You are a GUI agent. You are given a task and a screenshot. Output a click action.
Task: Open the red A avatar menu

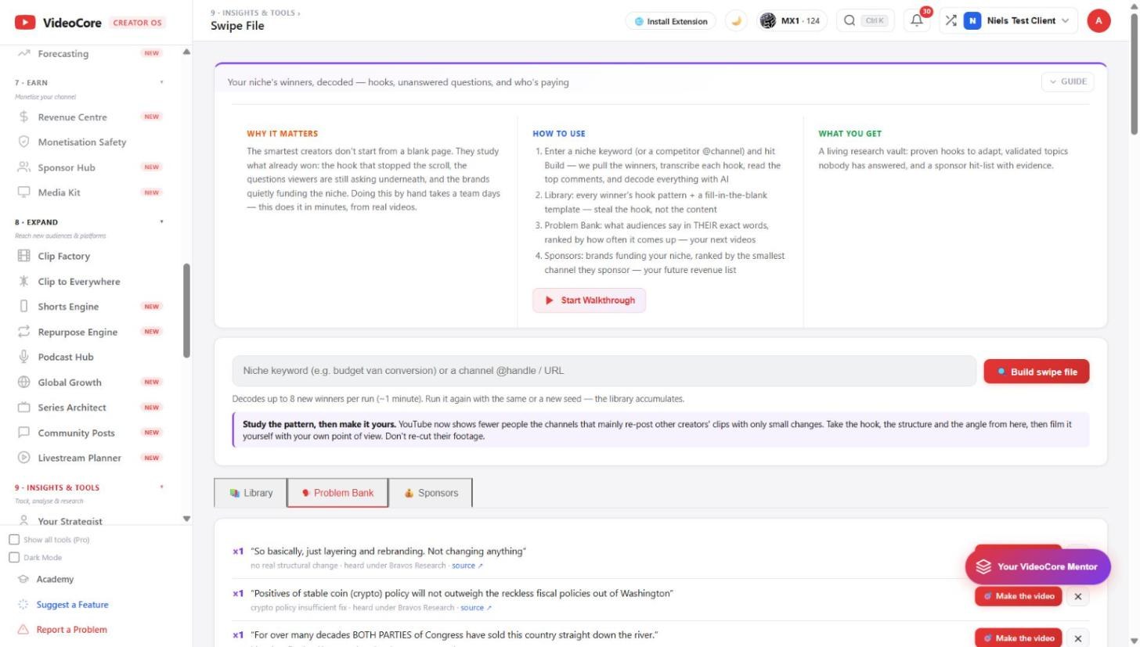(1099, 21)
